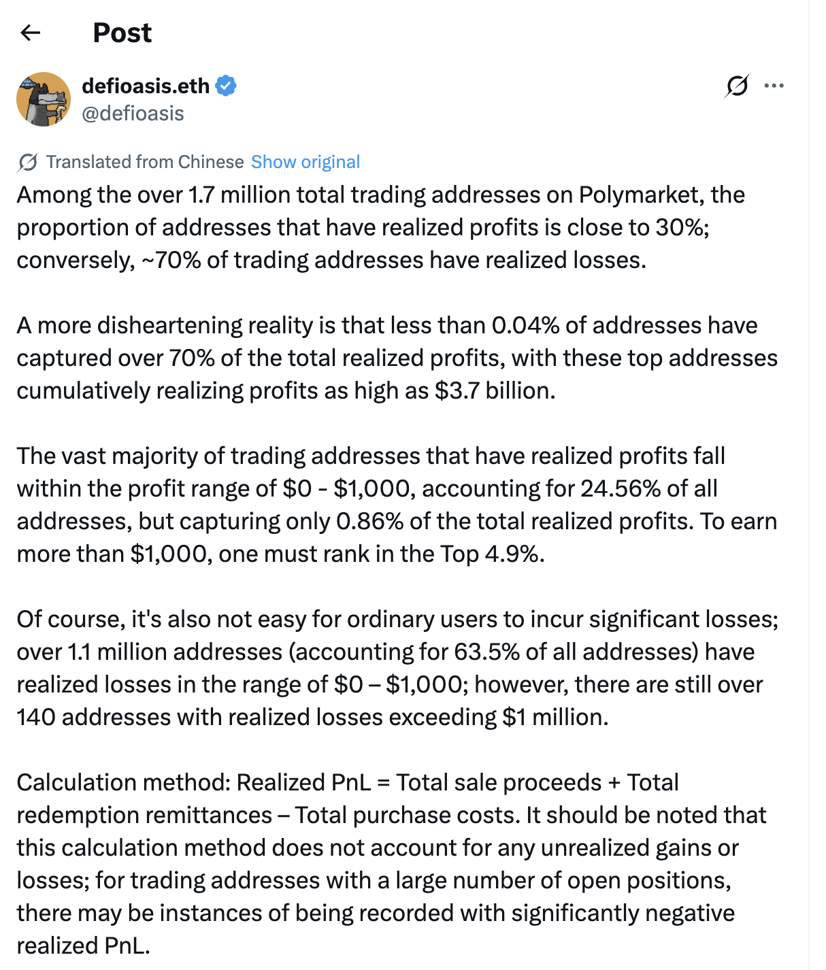826x970 pixels.
Task: Click the paragraph starting 'Among the over 1.7 million'
Action: click(381, 227)
